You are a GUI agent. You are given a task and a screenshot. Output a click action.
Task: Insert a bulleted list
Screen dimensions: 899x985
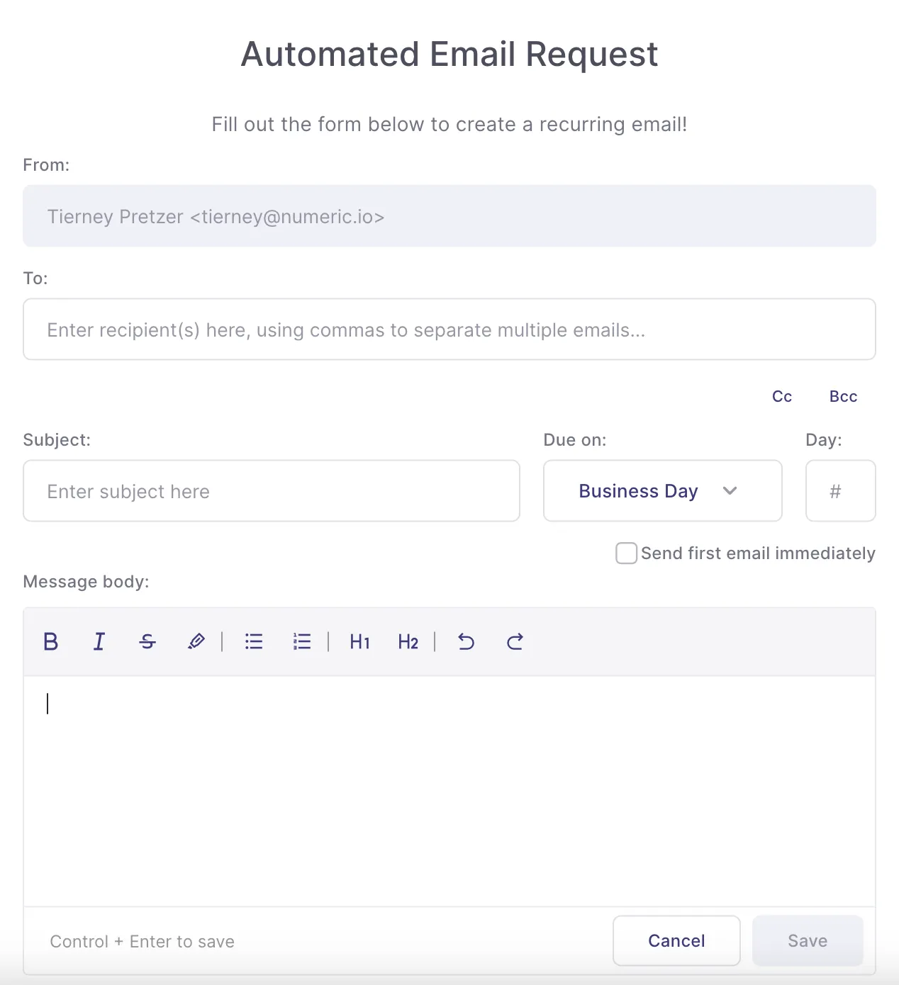254,641
